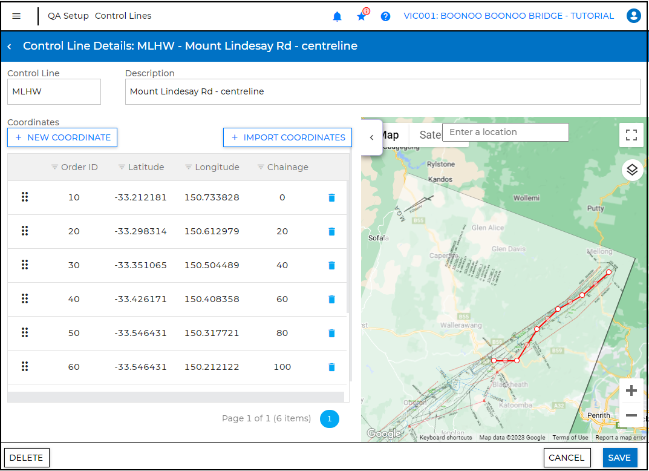Open the help question mark icon
This screenshot has height=471, width=649.
tap(385, 16)
